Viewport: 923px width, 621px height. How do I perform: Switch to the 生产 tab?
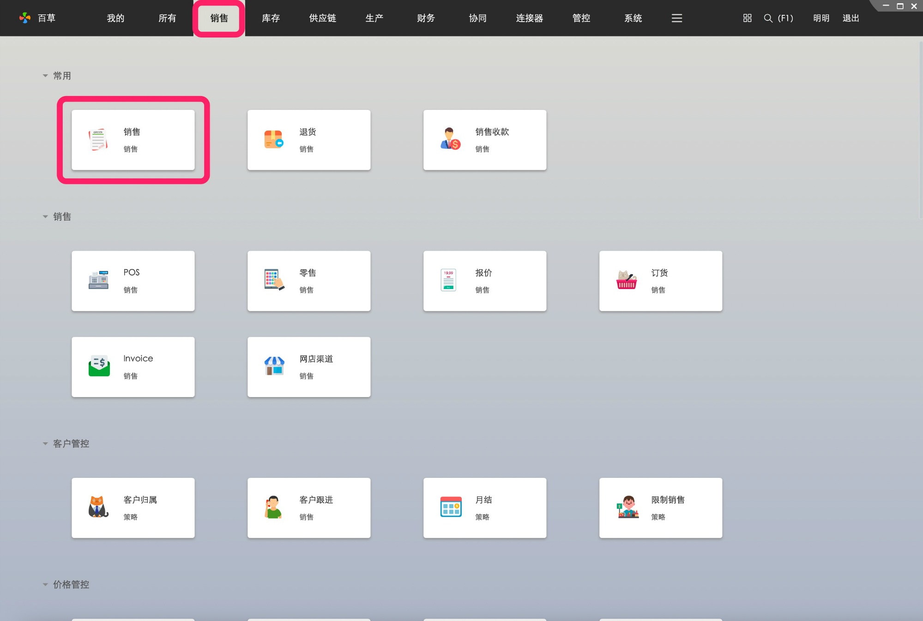coord(374,18)
